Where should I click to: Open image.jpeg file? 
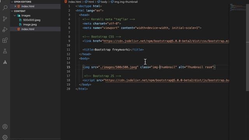[x=30, y=24]
